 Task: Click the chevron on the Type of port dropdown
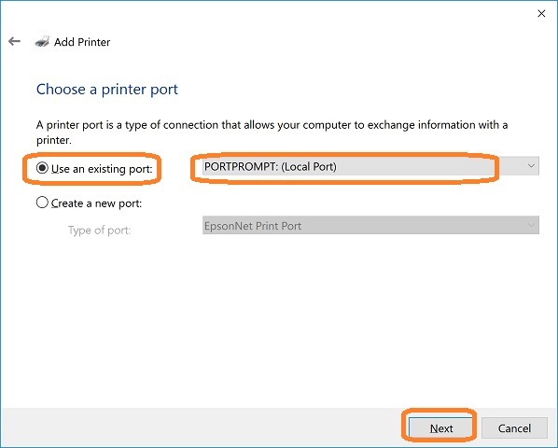coord(531,225)
